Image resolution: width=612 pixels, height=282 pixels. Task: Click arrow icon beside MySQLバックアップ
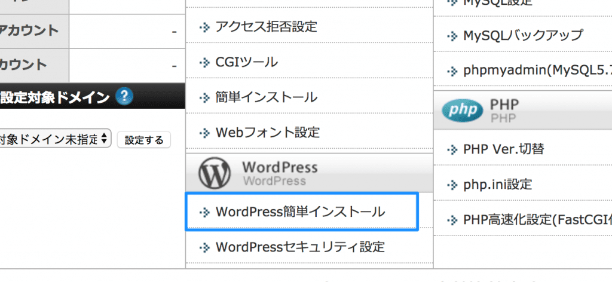click(452, 36)
